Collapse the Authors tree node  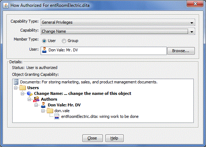29,99
